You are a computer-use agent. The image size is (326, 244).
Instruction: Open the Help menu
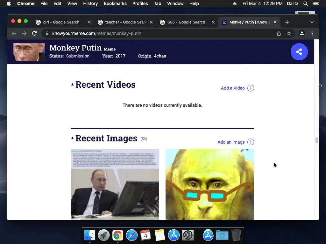(x=194, y=3)
